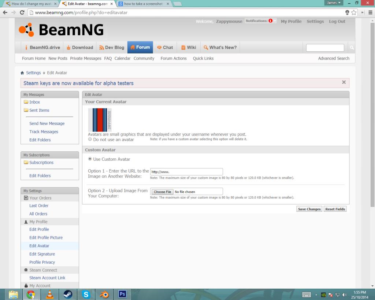
Task: Open Private Messages in the sub-navigation
Action: tap(86, 58)
